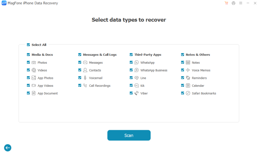Click the Line app icon
Viewport: 258px width, 155px height.
[x=137, y=78]
